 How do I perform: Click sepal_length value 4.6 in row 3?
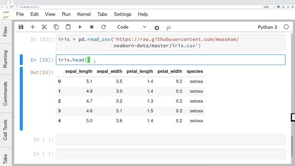[89, 111]
